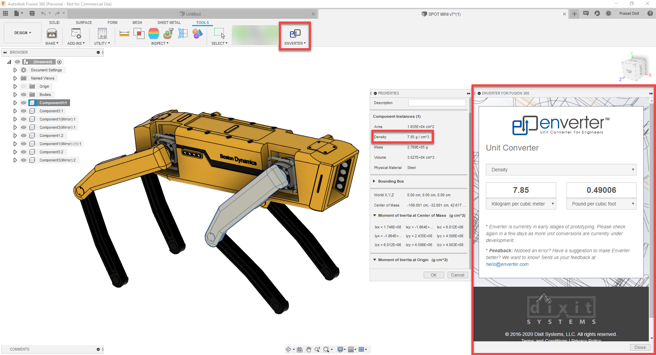Add a new design tab with plus icon
The width and height of the screenshot is (656, 355).
[x=575, y=14]
